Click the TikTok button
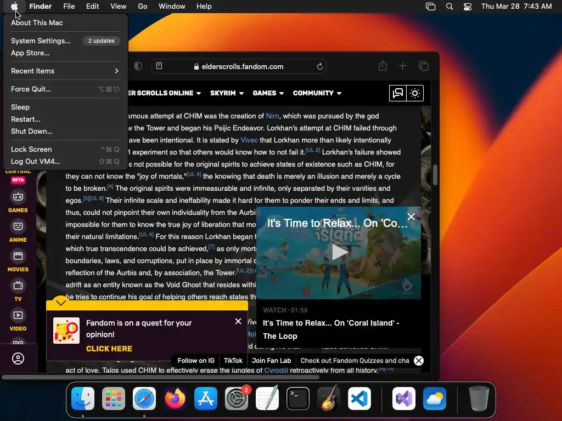 pos(233,361)
